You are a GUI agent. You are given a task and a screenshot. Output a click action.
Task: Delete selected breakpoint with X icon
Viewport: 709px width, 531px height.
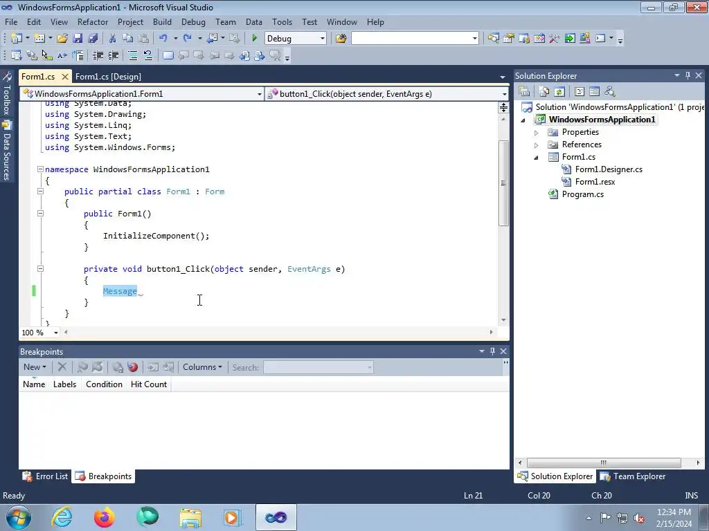(62, 367)
